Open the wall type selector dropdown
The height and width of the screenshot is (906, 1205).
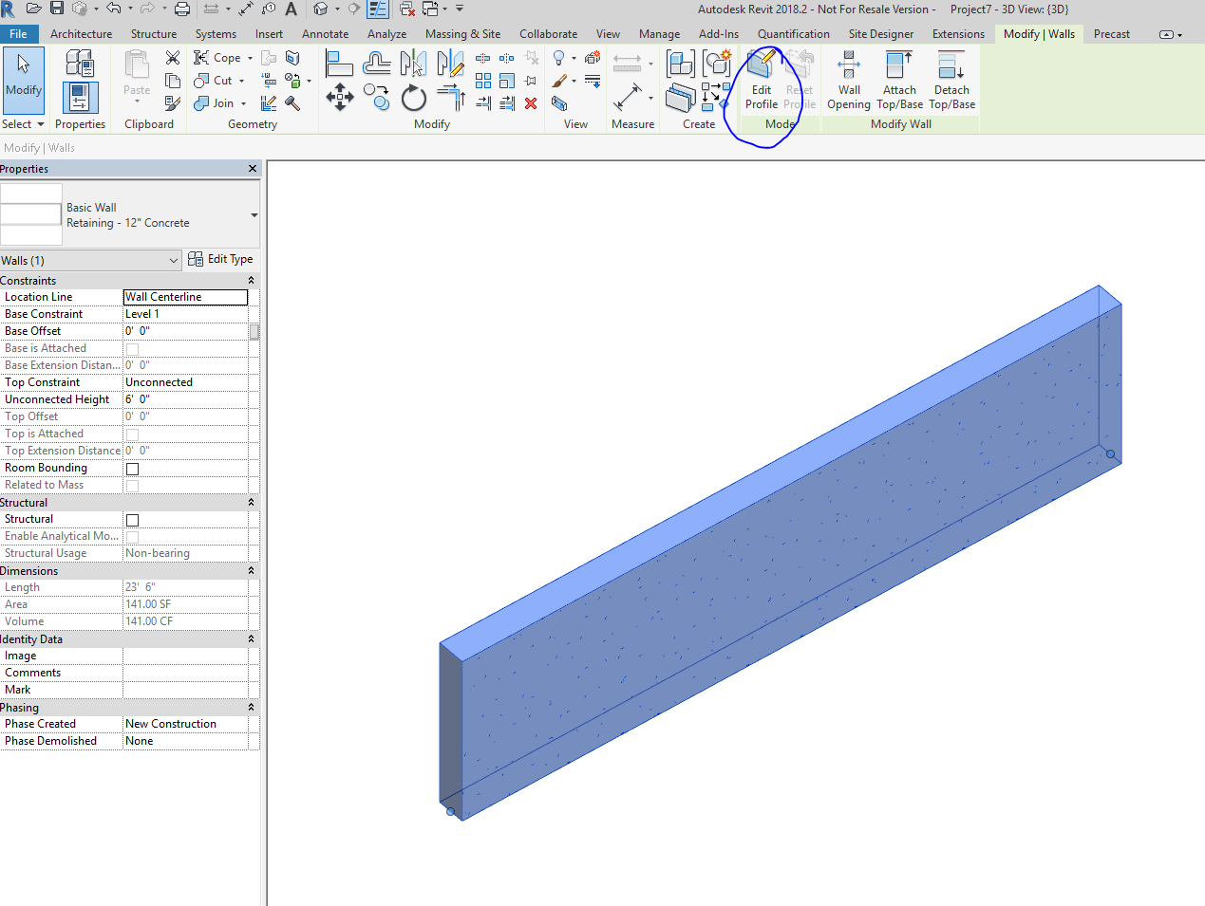click(252, 213)
